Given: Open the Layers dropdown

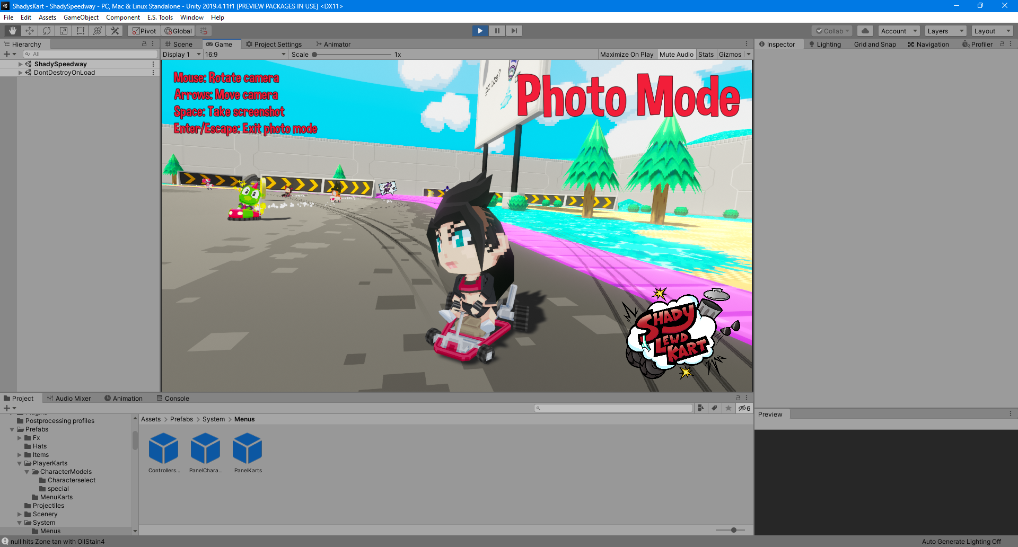Looking at the screenshot, I should click(945, 31).
